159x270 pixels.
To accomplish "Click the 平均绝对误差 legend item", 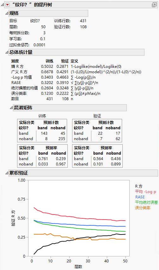I will [x=146, y=202].
